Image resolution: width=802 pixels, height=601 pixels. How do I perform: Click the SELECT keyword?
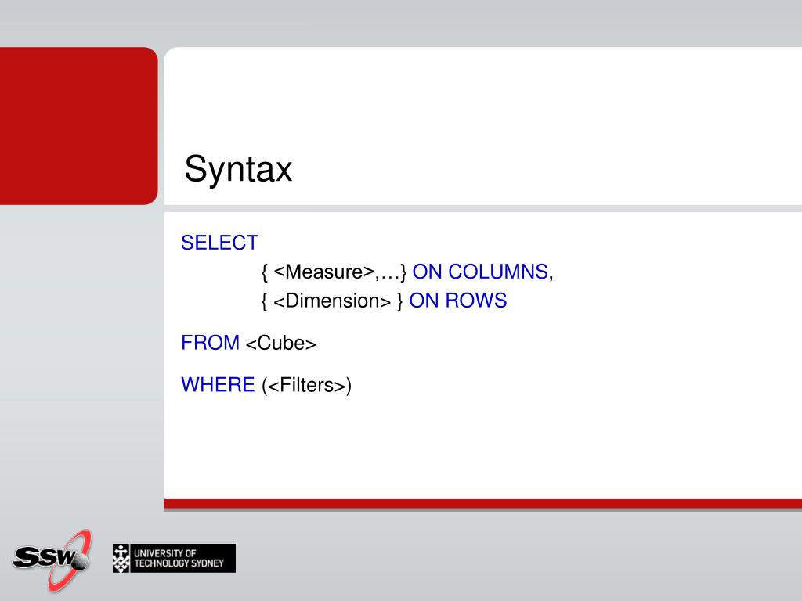pos(220,243)
